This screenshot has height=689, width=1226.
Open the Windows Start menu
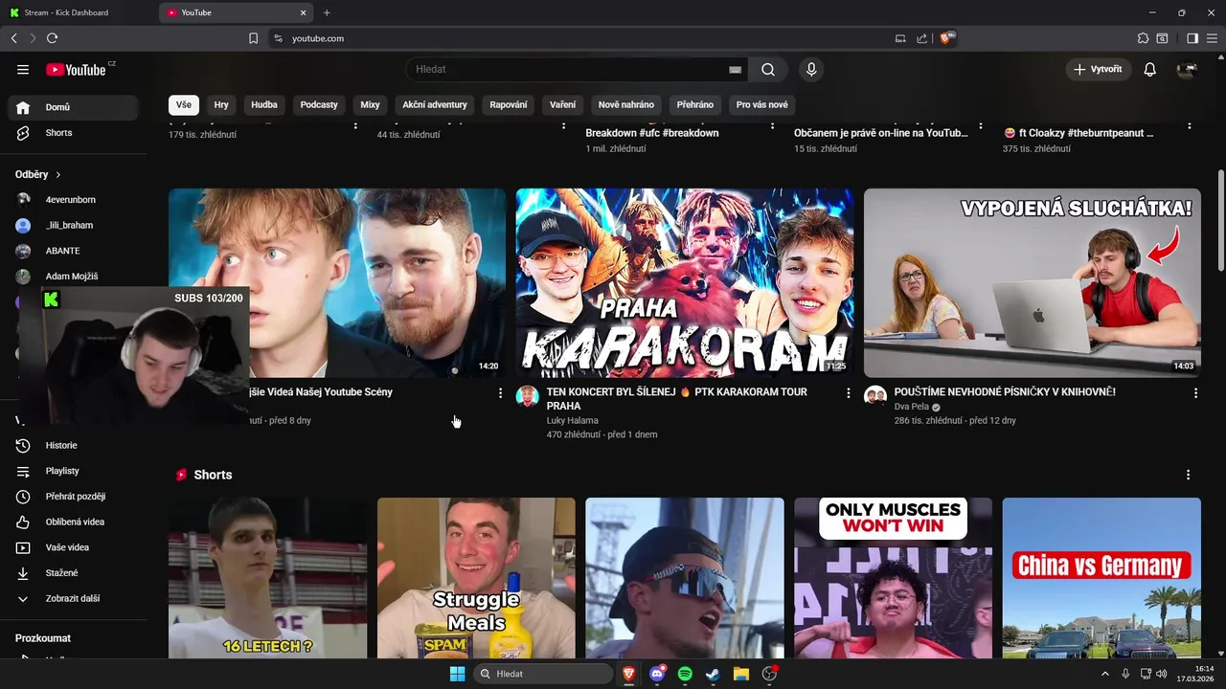point(457,674)
